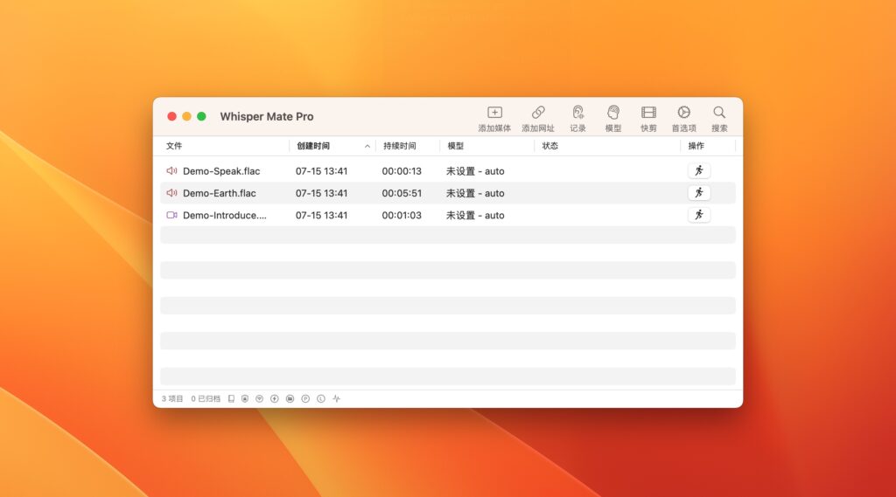This screenshot has height=497, width=896.
Task: Select the Demo-Earth.flac file row
Action: coord(448,193)
